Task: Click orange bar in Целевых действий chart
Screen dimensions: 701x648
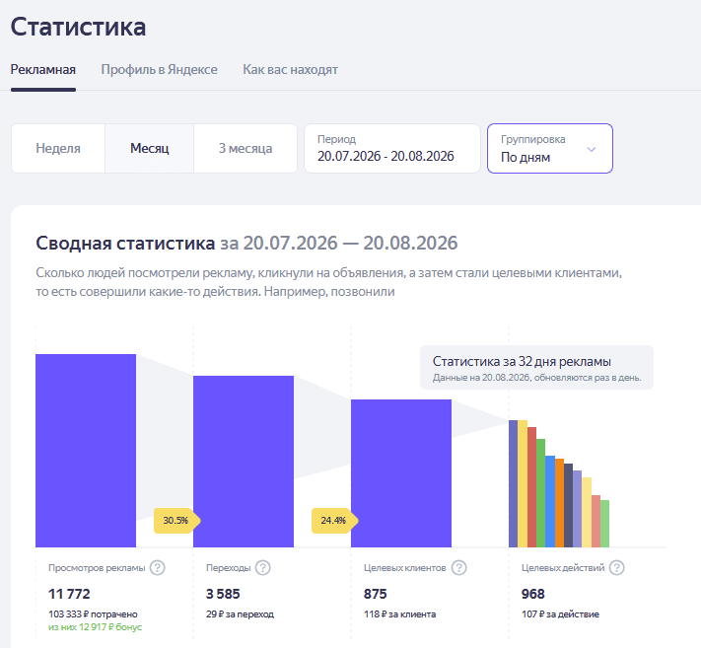Action: [x=559, y=503]
